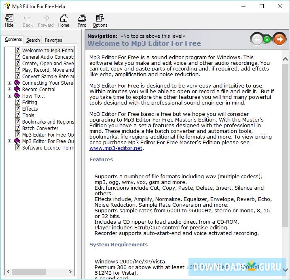Open Play, Record, Move topic

tap(48, 70)
